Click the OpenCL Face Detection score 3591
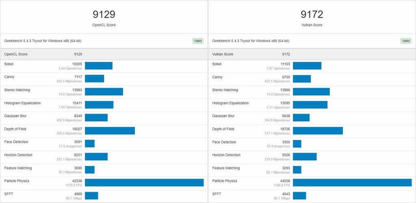 tap(77, 142)
